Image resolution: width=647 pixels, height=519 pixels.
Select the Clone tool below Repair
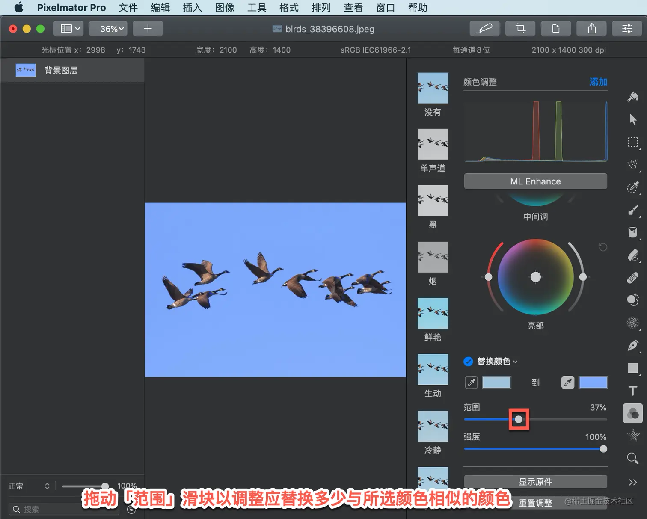click(x=633, y=300)
